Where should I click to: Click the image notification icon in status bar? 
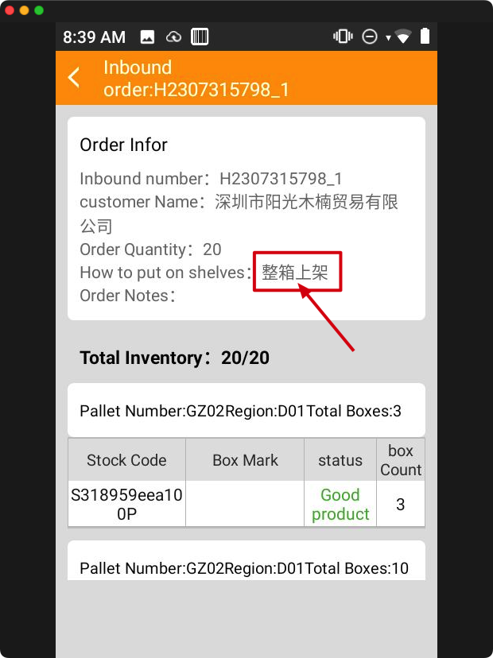147,37
